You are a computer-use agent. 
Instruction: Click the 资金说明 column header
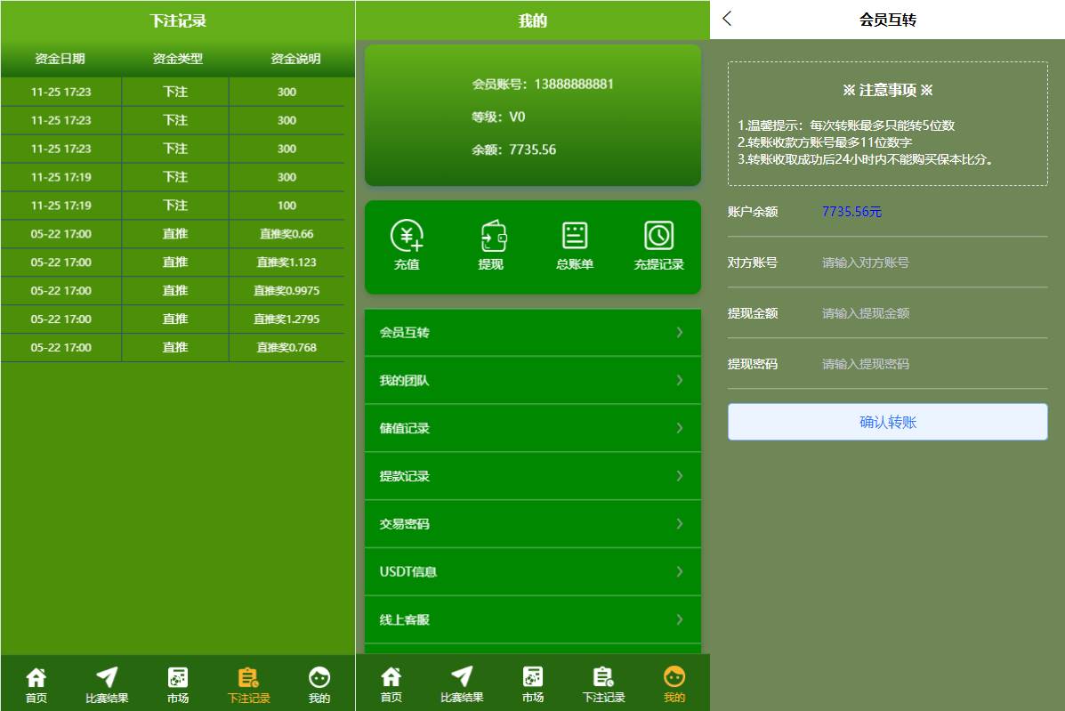coord(295,59)
